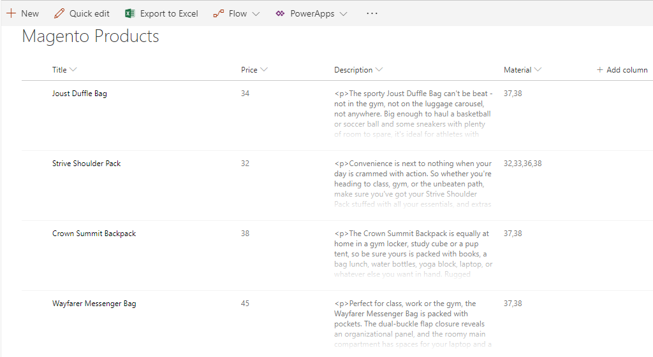The height and width of the screenshot is (357, 653).
Task: Open the Joust Duffle Bag item
Action: (80, 94)
